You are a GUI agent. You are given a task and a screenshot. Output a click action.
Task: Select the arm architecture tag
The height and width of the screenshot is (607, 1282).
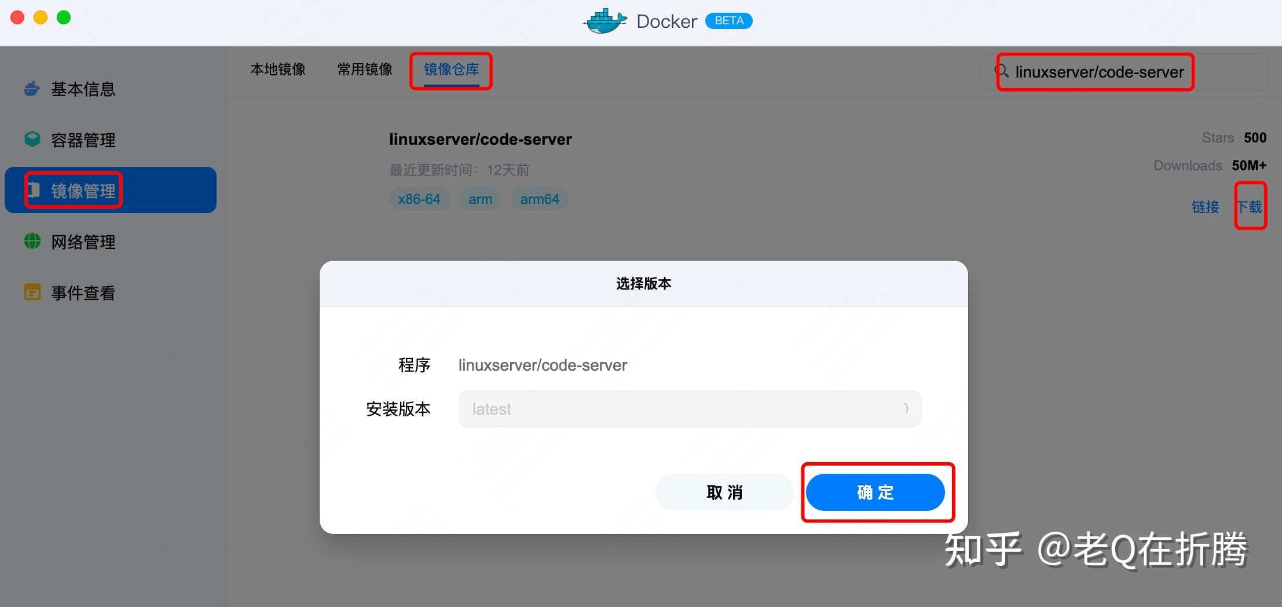point(480,198)
